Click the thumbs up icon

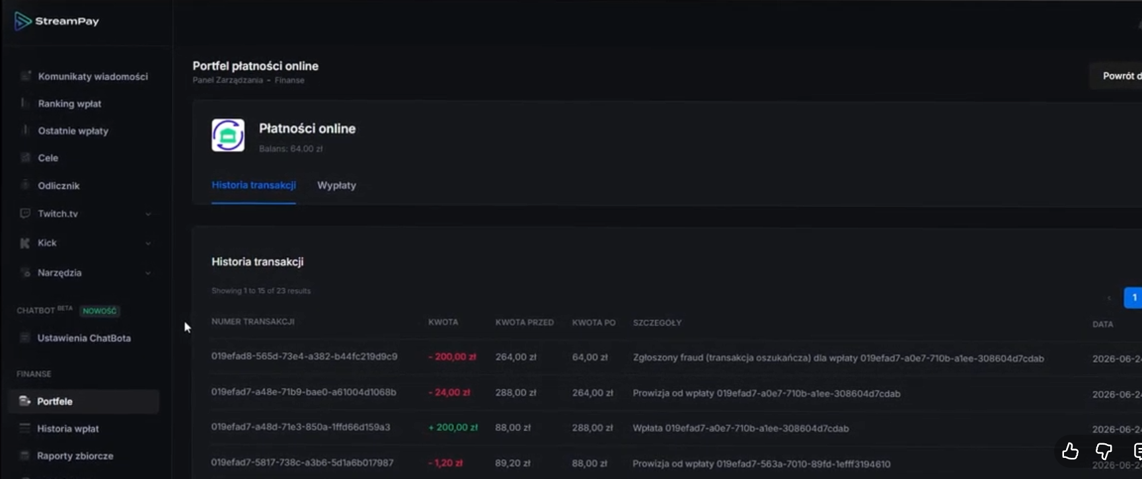point(1070,451)
